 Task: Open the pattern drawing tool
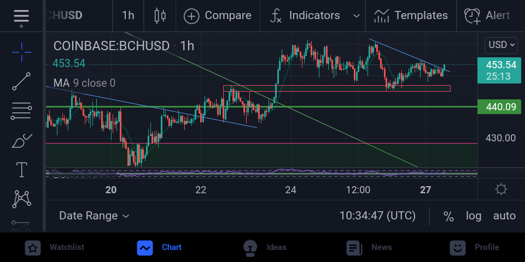point(21,199)
